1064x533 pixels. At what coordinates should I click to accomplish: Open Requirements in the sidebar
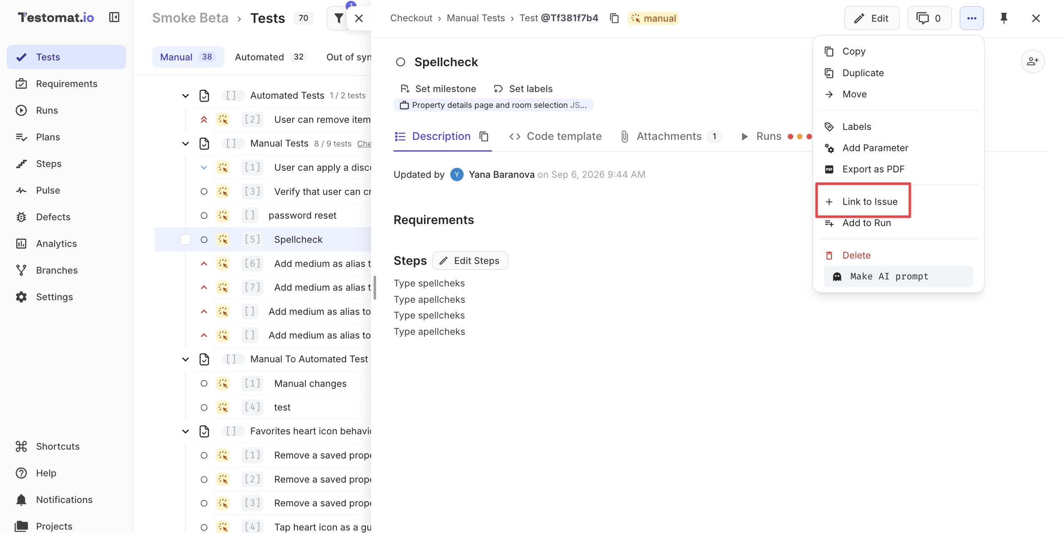(66, 84)
